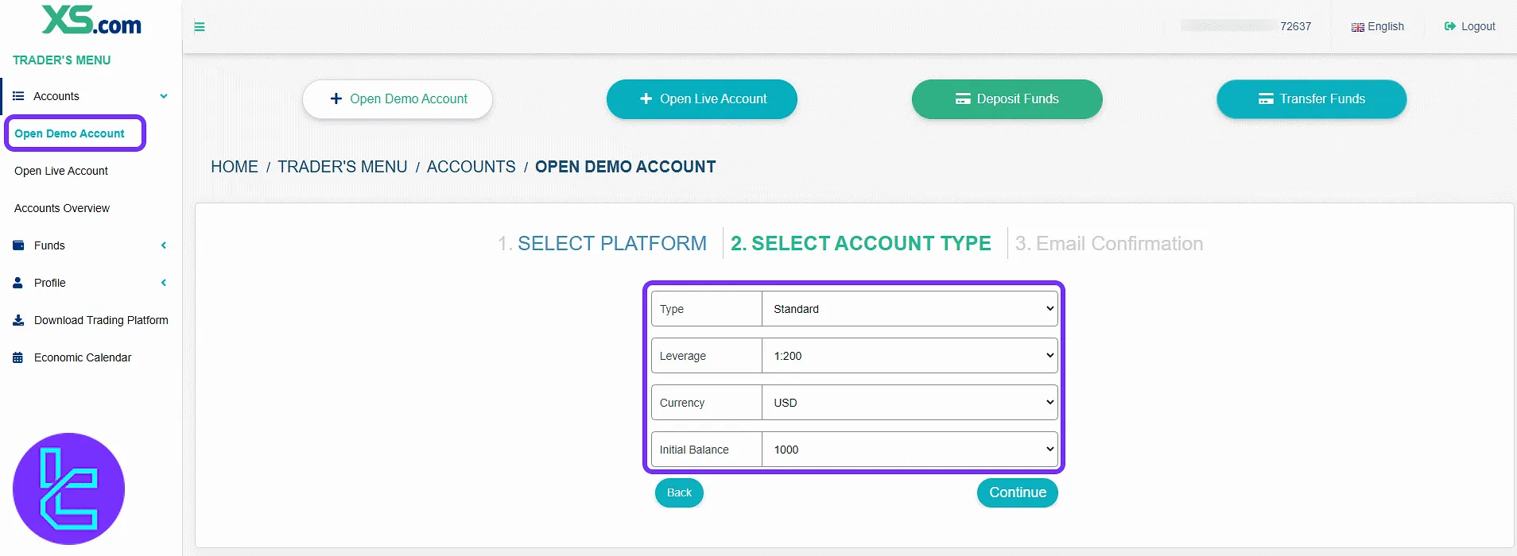Click the Continue button
This screenshot has height=556, width=1517.
tap(1018, 492)
